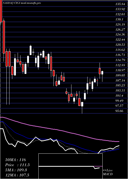Click the 110.97 price axis label
The height and width of the screenshot is (179, 128).
120,70
